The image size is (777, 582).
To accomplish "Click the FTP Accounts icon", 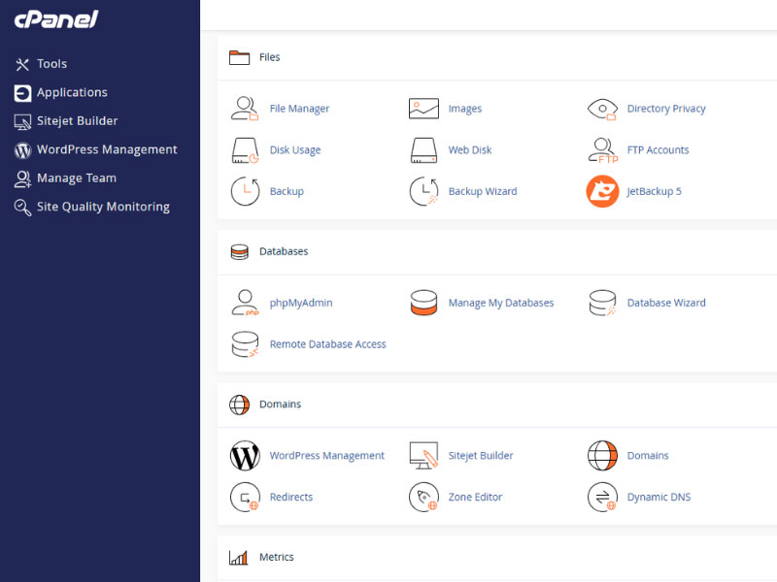I will (602, 150).
